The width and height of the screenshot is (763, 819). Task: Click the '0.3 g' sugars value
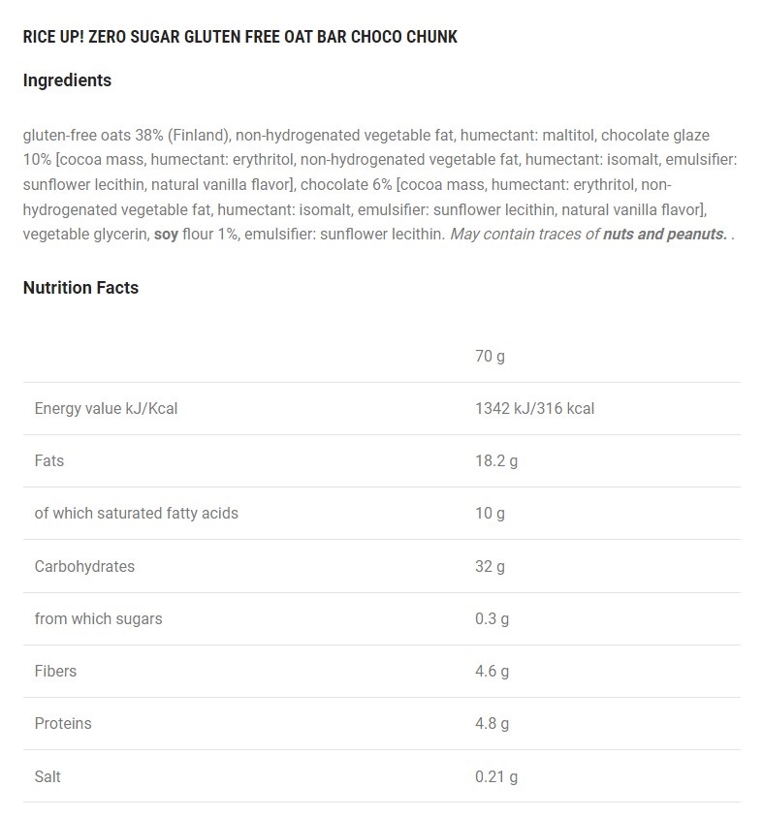pos(493,618)
